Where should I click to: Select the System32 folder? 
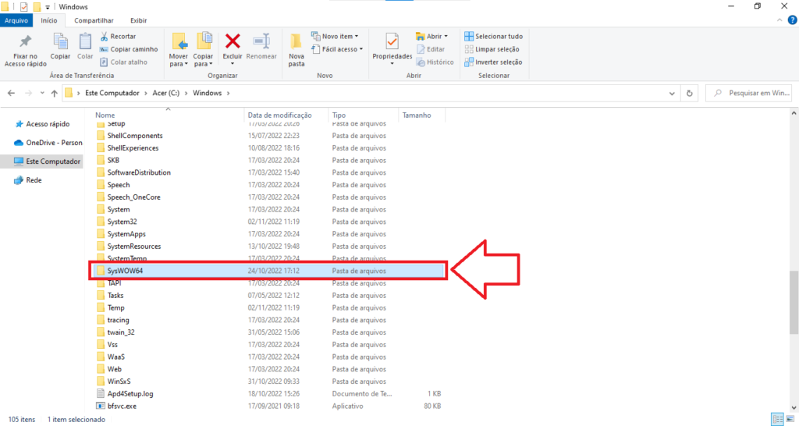tap(122, 222)
